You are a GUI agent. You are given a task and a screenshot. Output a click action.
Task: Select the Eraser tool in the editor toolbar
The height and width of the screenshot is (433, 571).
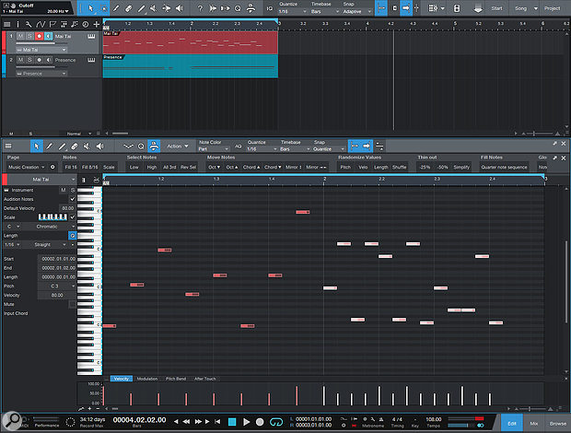(x=75, y=146)
